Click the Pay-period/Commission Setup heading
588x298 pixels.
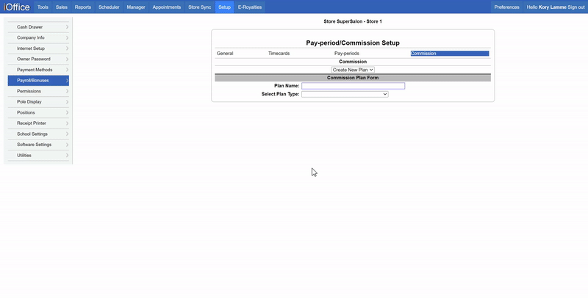point(353,43)
